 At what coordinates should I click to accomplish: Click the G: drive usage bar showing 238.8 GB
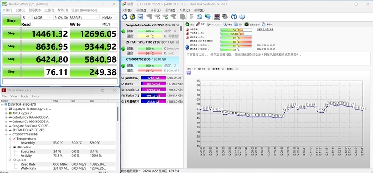click(153, 101)
